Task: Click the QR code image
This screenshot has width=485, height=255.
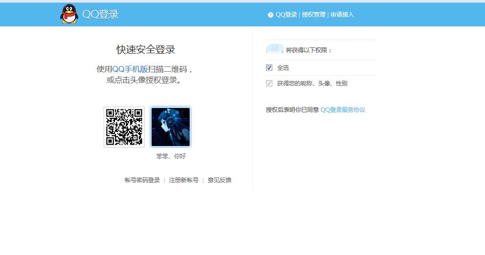Action: click(124, 127)
